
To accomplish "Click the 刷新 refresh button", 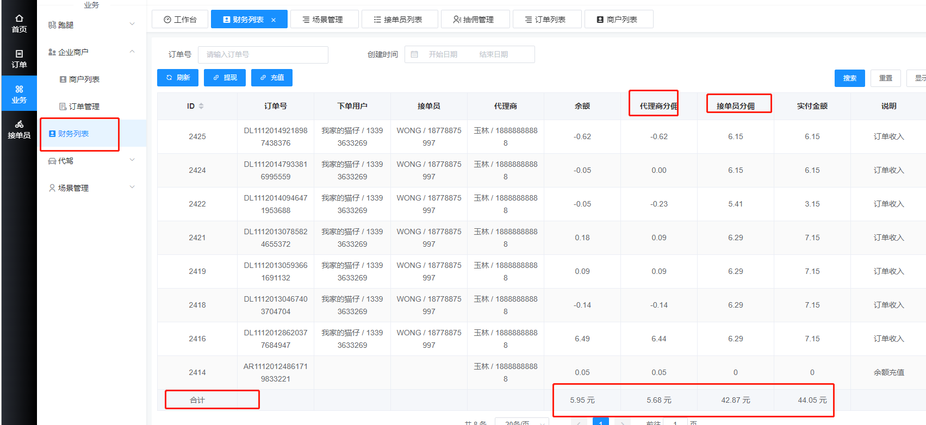I will pos(178,78).
